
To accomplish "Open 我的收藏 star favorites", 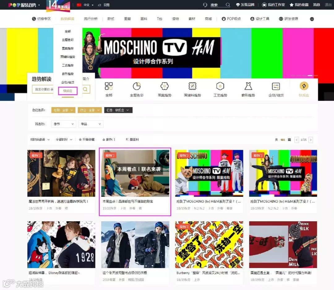I will coord(299,5).
